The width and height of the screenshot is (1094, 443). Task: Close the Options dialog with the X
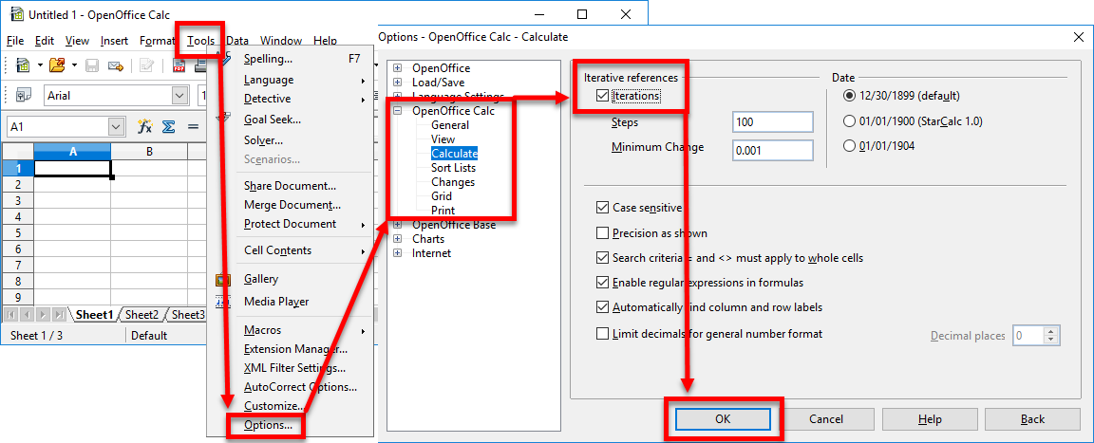(x=1077, y=37)
